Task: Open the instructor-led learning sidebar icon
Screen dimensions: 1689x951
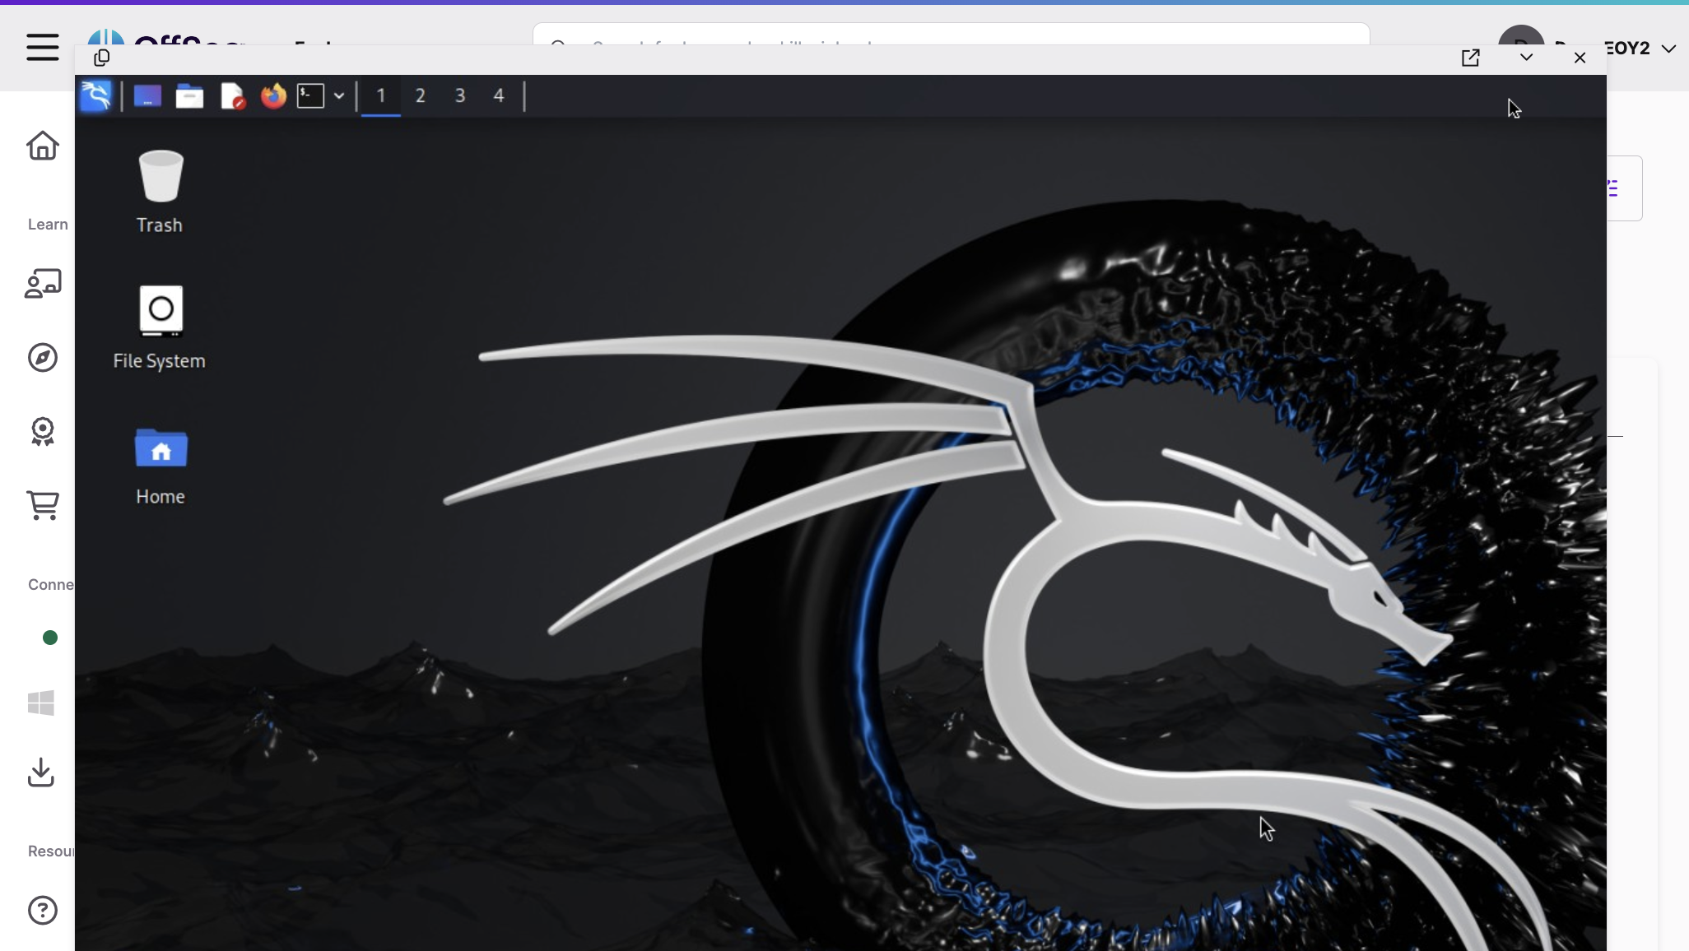Action: 43,284
